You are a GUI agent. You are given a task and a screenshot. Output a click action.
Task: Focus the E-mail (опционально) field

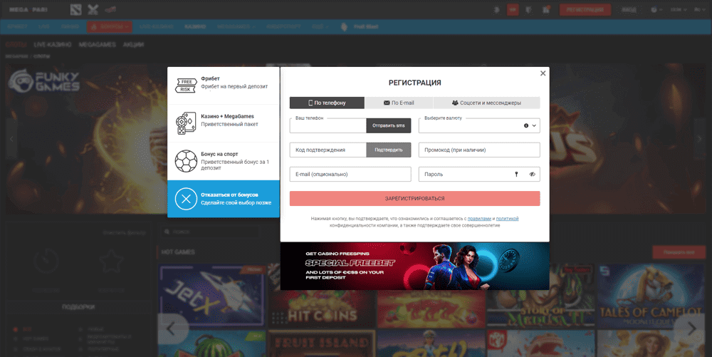tap(350, 175)
